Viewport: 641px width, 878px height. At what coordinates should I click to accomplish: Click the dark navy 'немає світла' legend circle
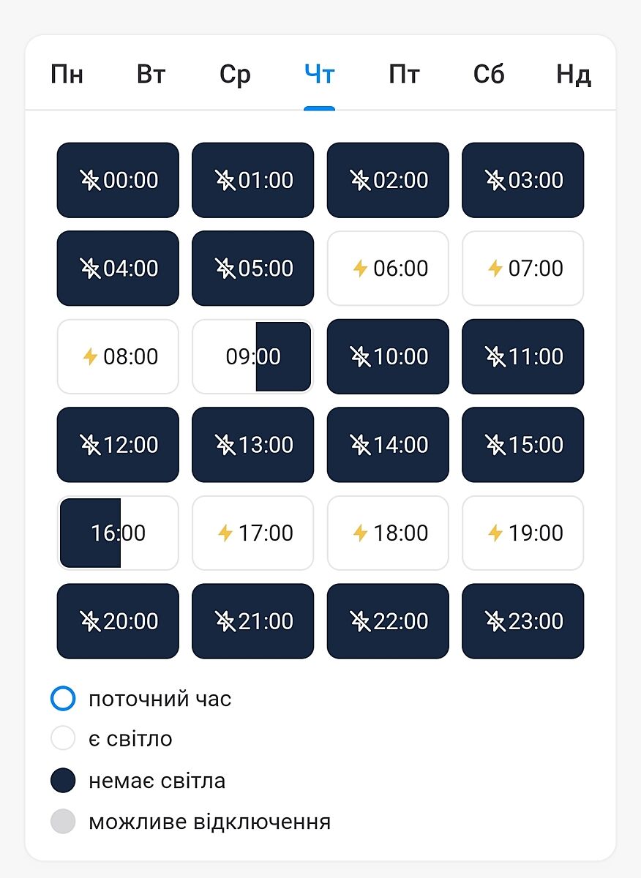63,781
